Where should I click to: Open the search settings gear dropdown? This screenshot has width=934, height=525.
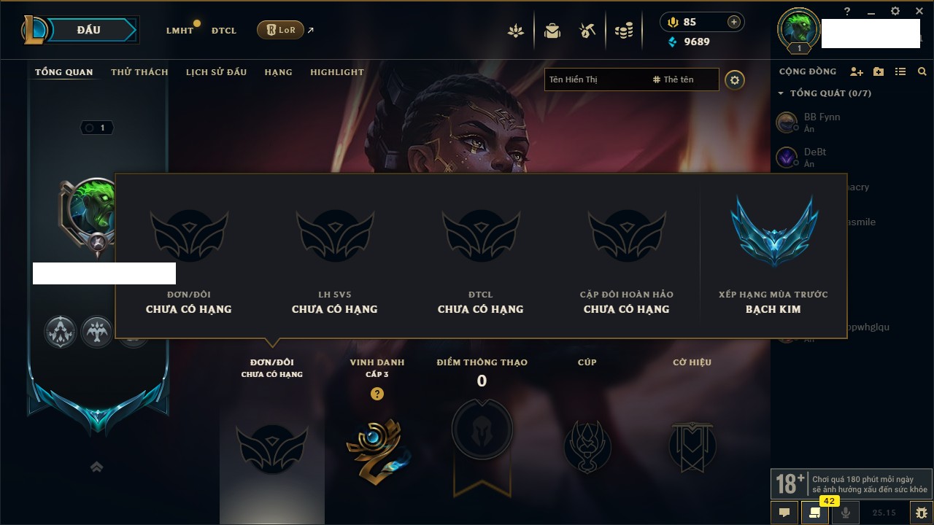[x=735, y=80]
